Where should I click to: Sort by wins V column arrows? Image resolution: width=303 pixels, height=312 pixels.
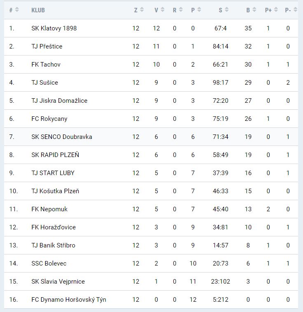click(x=162, y=10)
